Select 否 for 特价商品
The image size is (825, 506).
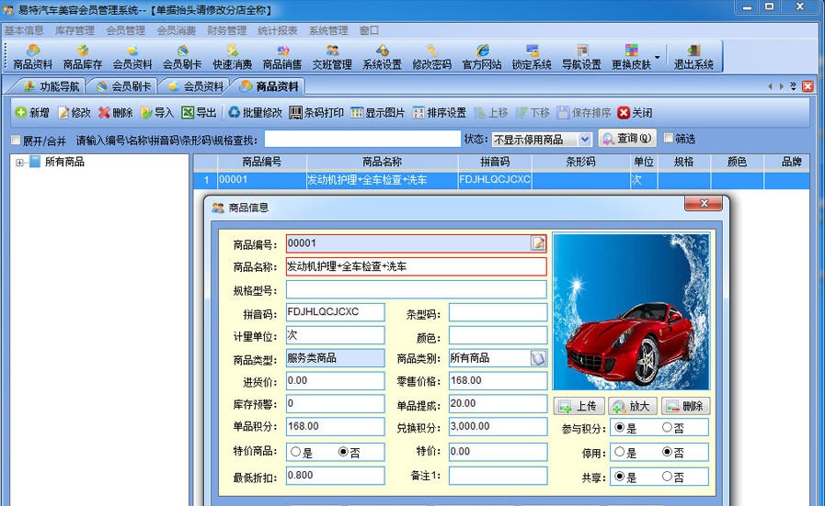tap(343, 451)
